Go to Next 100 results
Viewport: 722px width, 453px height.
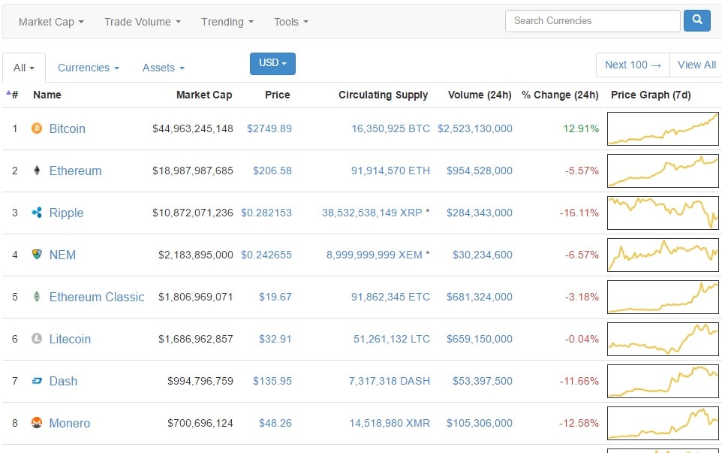633,65
